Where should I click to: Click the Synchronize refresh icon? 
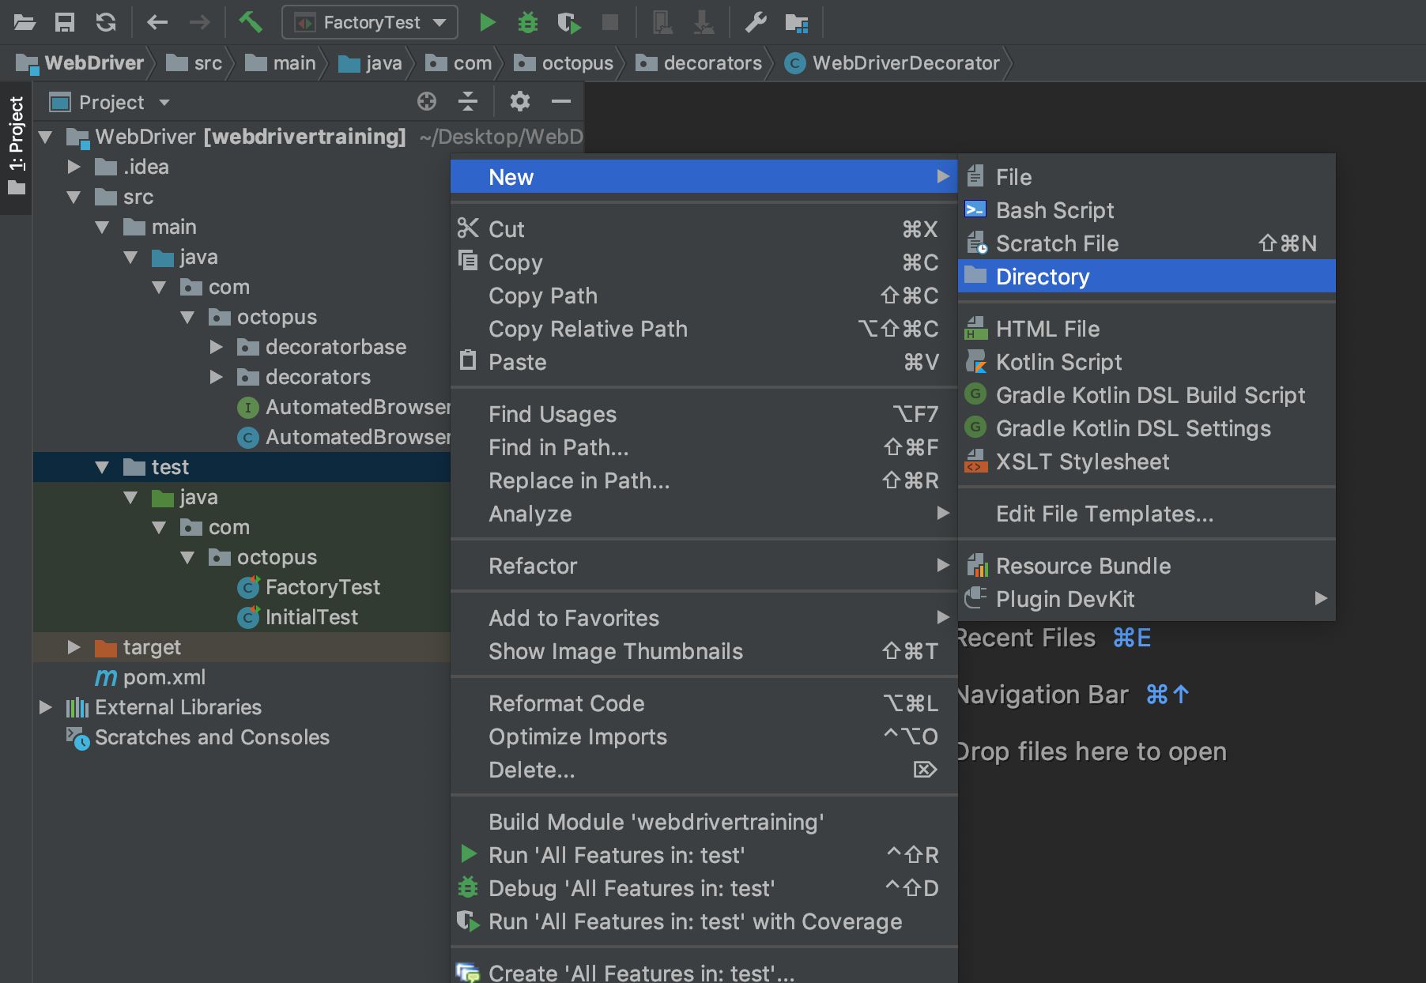[x=106, y=22]
